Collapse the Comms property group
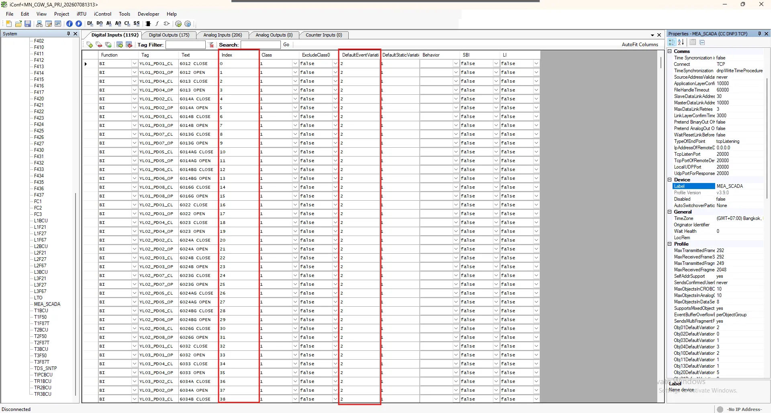The width and height of the screenshot is (771, 413). click(670, 51)
